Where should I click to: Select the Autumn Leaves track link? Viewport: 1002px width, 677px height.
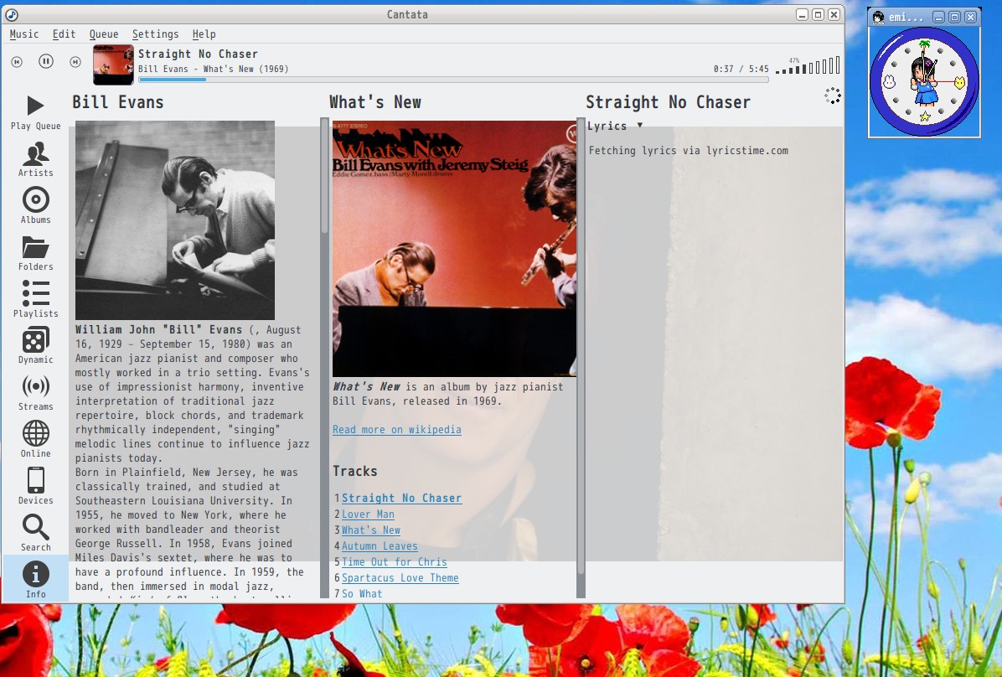(x=380, y=546)
